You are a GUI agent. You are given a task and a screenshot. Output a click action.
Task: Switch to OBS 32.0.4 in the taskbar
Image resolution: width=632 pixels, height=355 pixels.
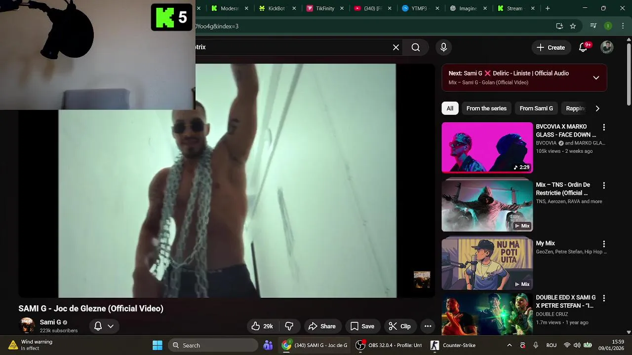(x=390, y=345)
